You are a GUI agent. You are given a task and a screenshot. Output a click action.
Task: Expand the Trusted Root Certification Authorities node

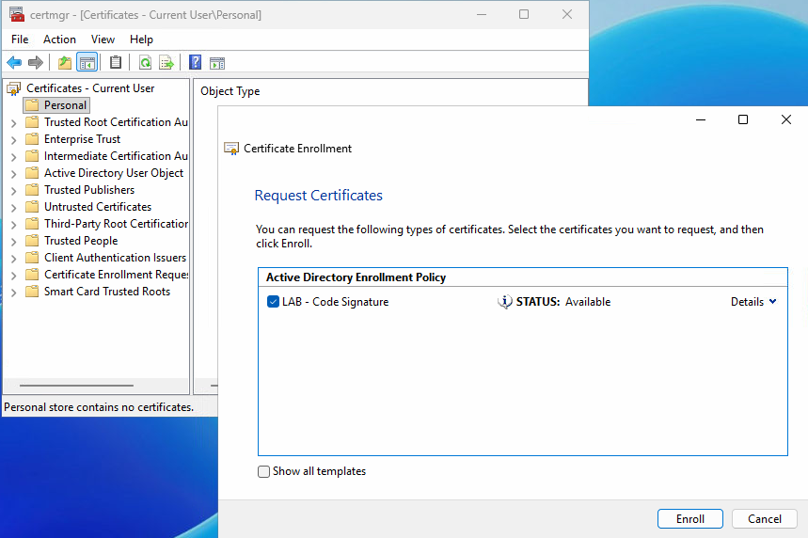click(14, 123)
